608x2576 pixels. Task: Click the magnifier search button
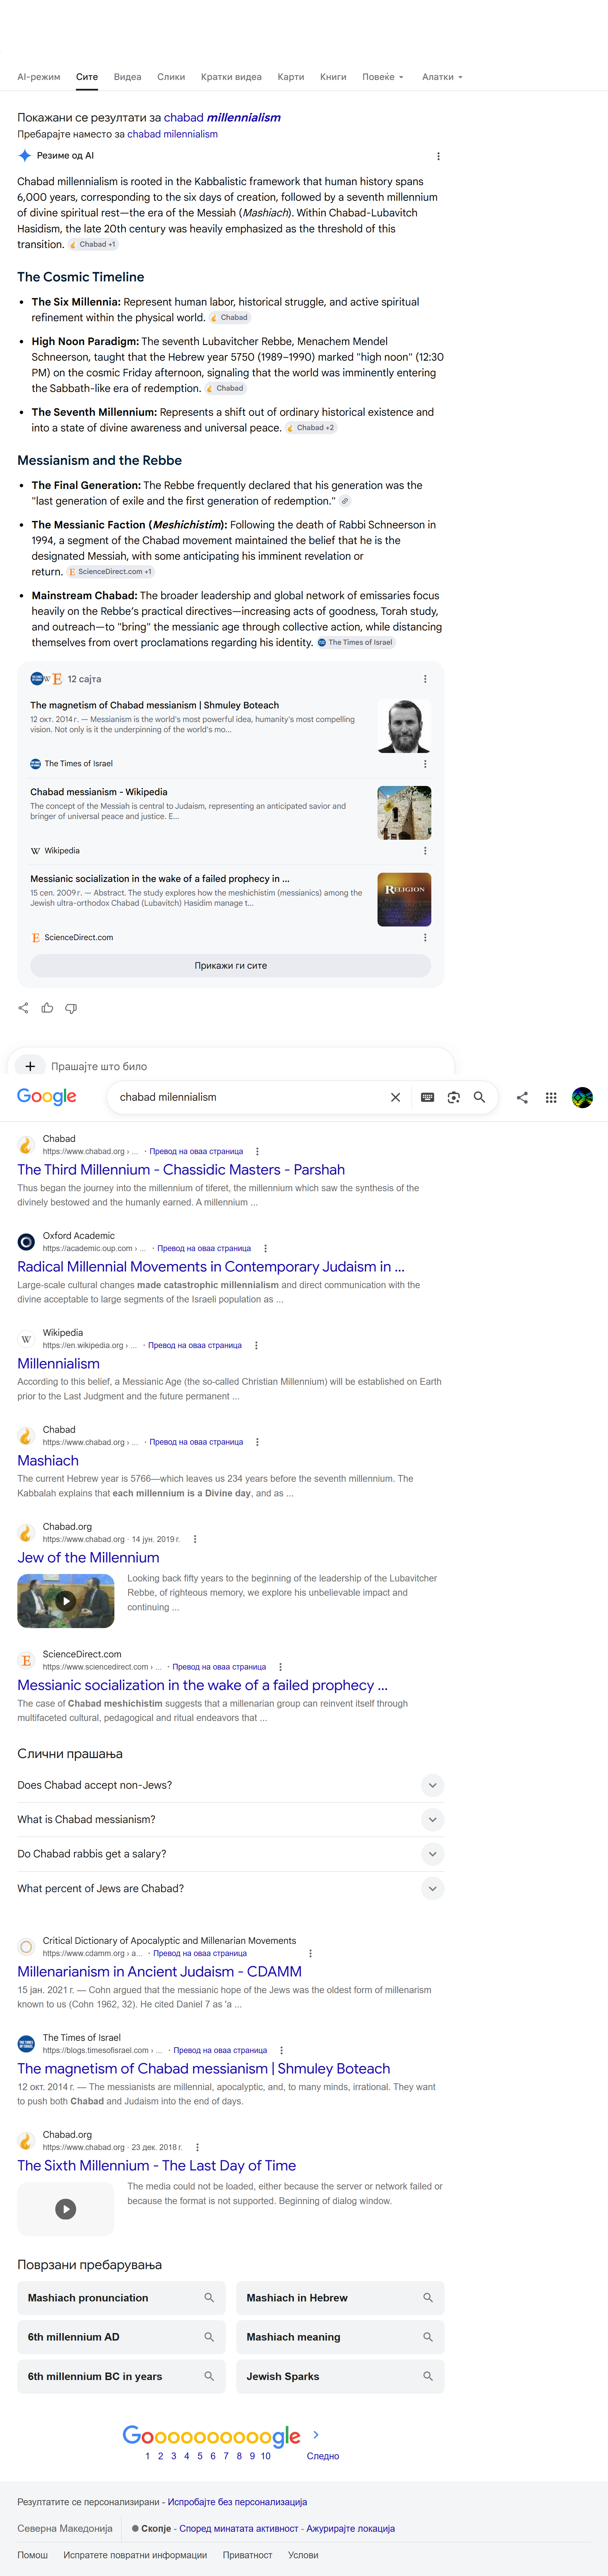click(x=479, y=1097)
